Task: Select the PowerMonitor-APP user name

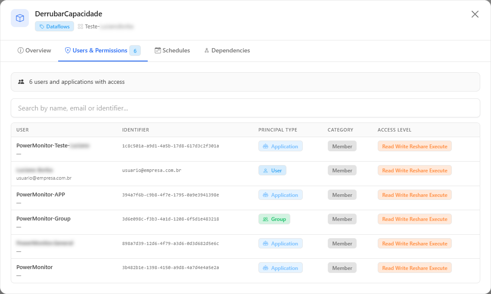Action: (41, 195)
